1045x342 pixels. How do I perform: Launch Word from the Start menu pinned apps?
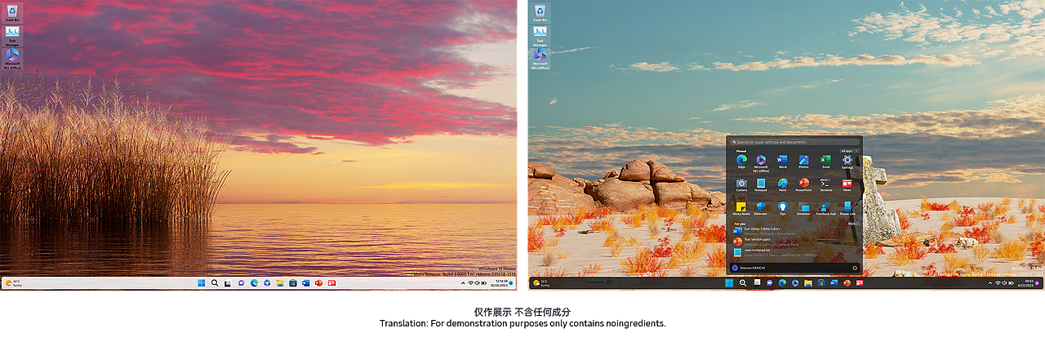click(782, 162)
